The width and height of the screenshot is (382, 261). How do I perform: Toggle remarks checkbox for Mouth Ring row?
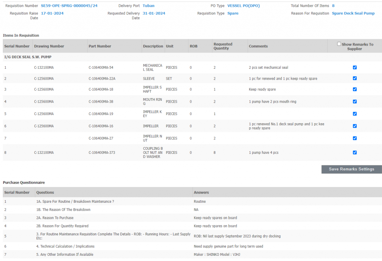tap(355, 102)
